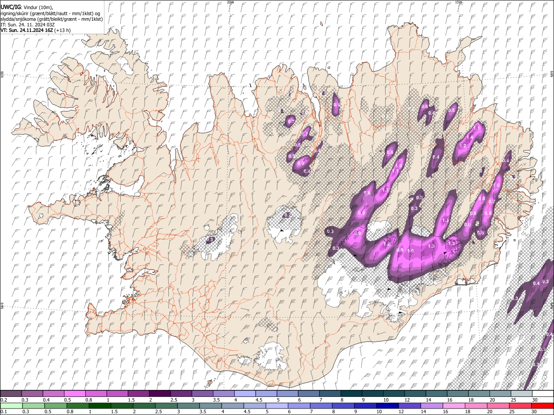Image resolution: width=554 pixels, height=415 pixels.
Task: Select rain legend swatch between 0.1 and 0.3
Action: coord(11,405)
